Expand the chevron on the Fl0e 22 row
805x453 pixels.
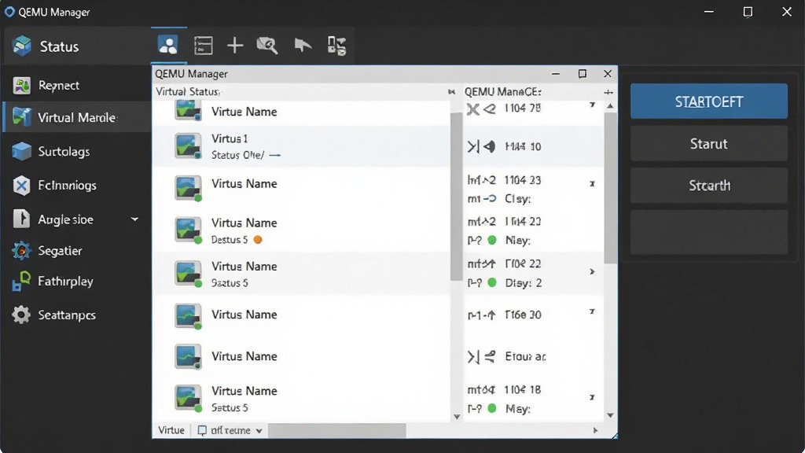point(592,271)
